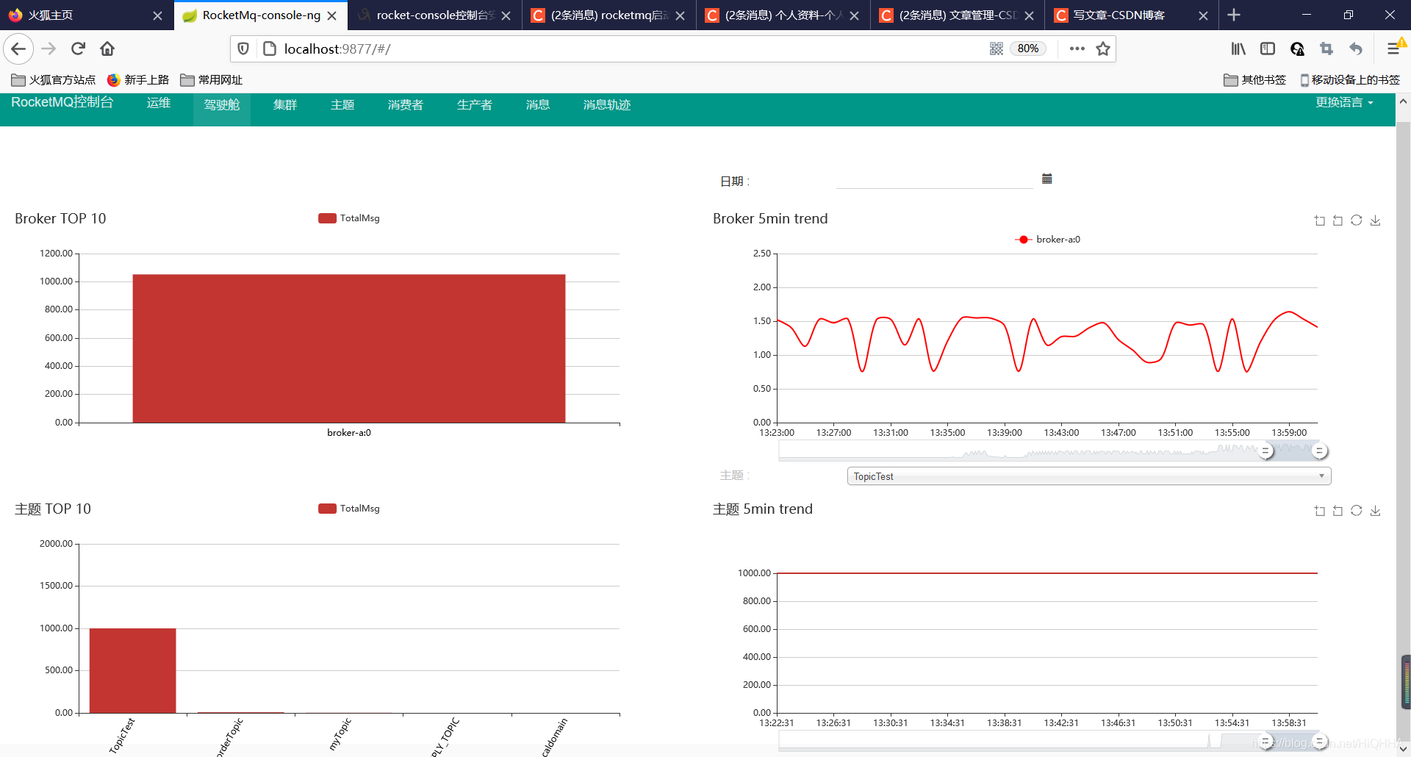This screenshot has height=757, width=1411.
Task: Open 移动设备上的书签 folder
Action: pyautogui.click(x=1349, y=79)
